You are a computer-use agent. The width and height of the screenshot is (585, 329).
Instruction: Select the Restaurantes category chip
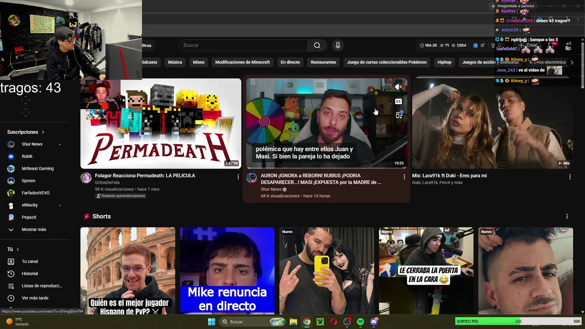pos(324,62)
